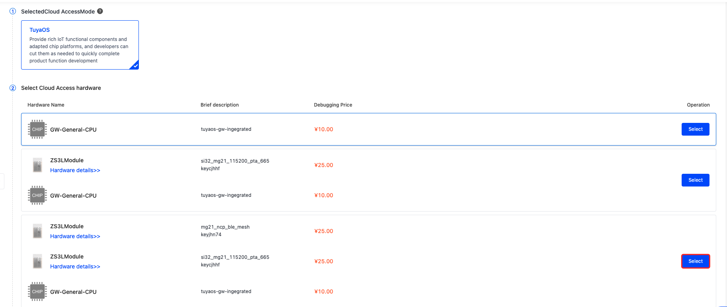Image resolution: width=727 pixels, height=307 pixels.
Task: Click the Debugging Price column header
Action: [333, 105]
